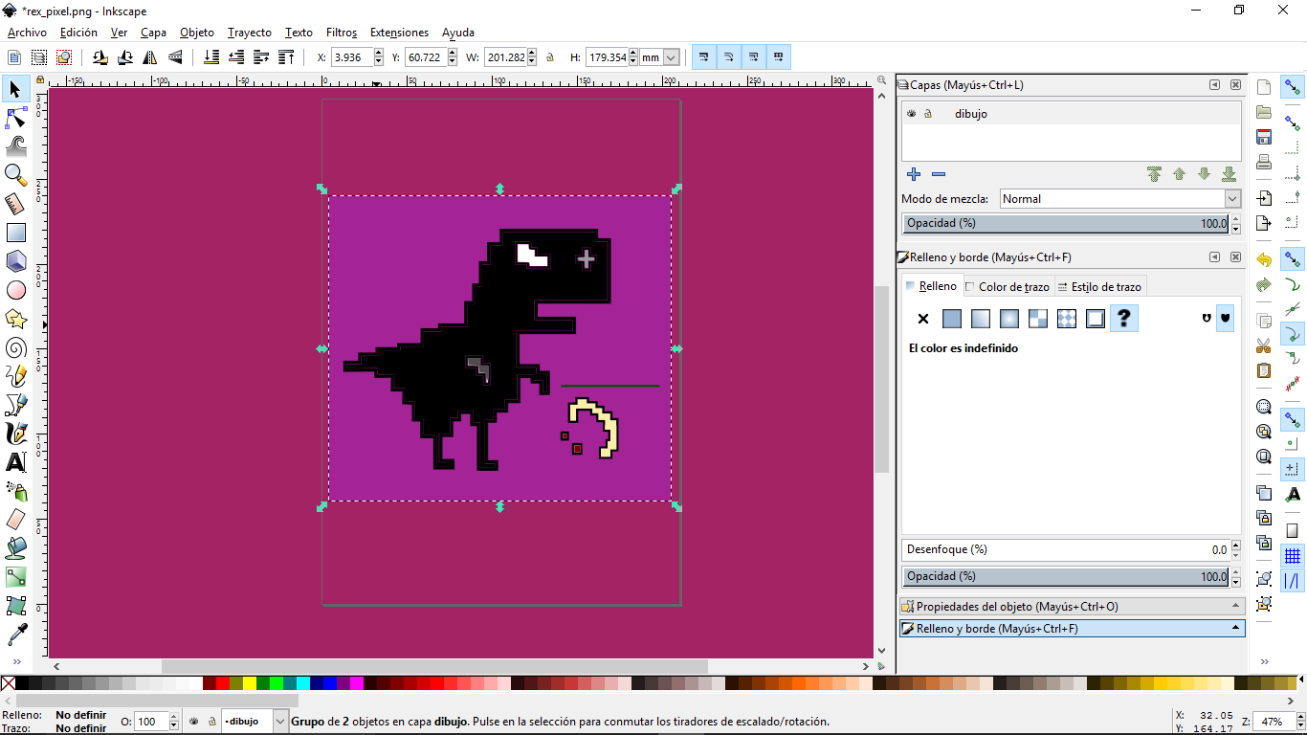Select the Text tool

[x=15, y=462]
